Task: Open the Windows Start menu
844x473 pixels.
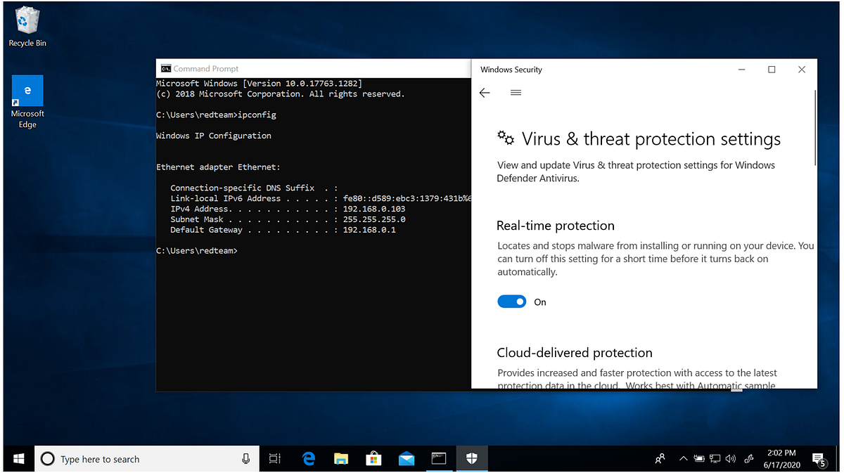Action: click(18, 459)
